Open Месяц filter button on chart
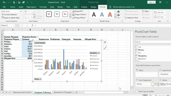The width and height of the screenshot is (171, 96). (38, 79)
